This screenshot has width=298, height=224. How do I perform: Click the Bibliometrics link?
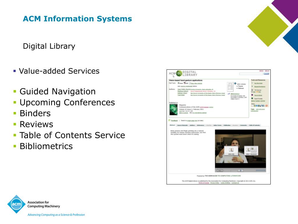pos(235,94)
